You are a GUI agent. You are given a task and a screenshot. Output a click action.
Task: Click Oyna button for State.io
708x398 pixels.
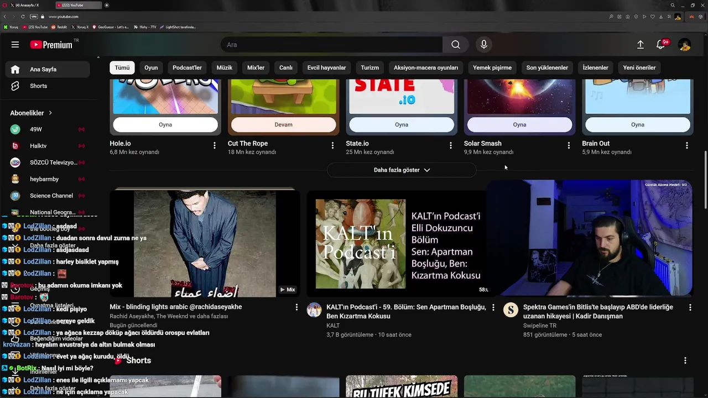[402, 125]
